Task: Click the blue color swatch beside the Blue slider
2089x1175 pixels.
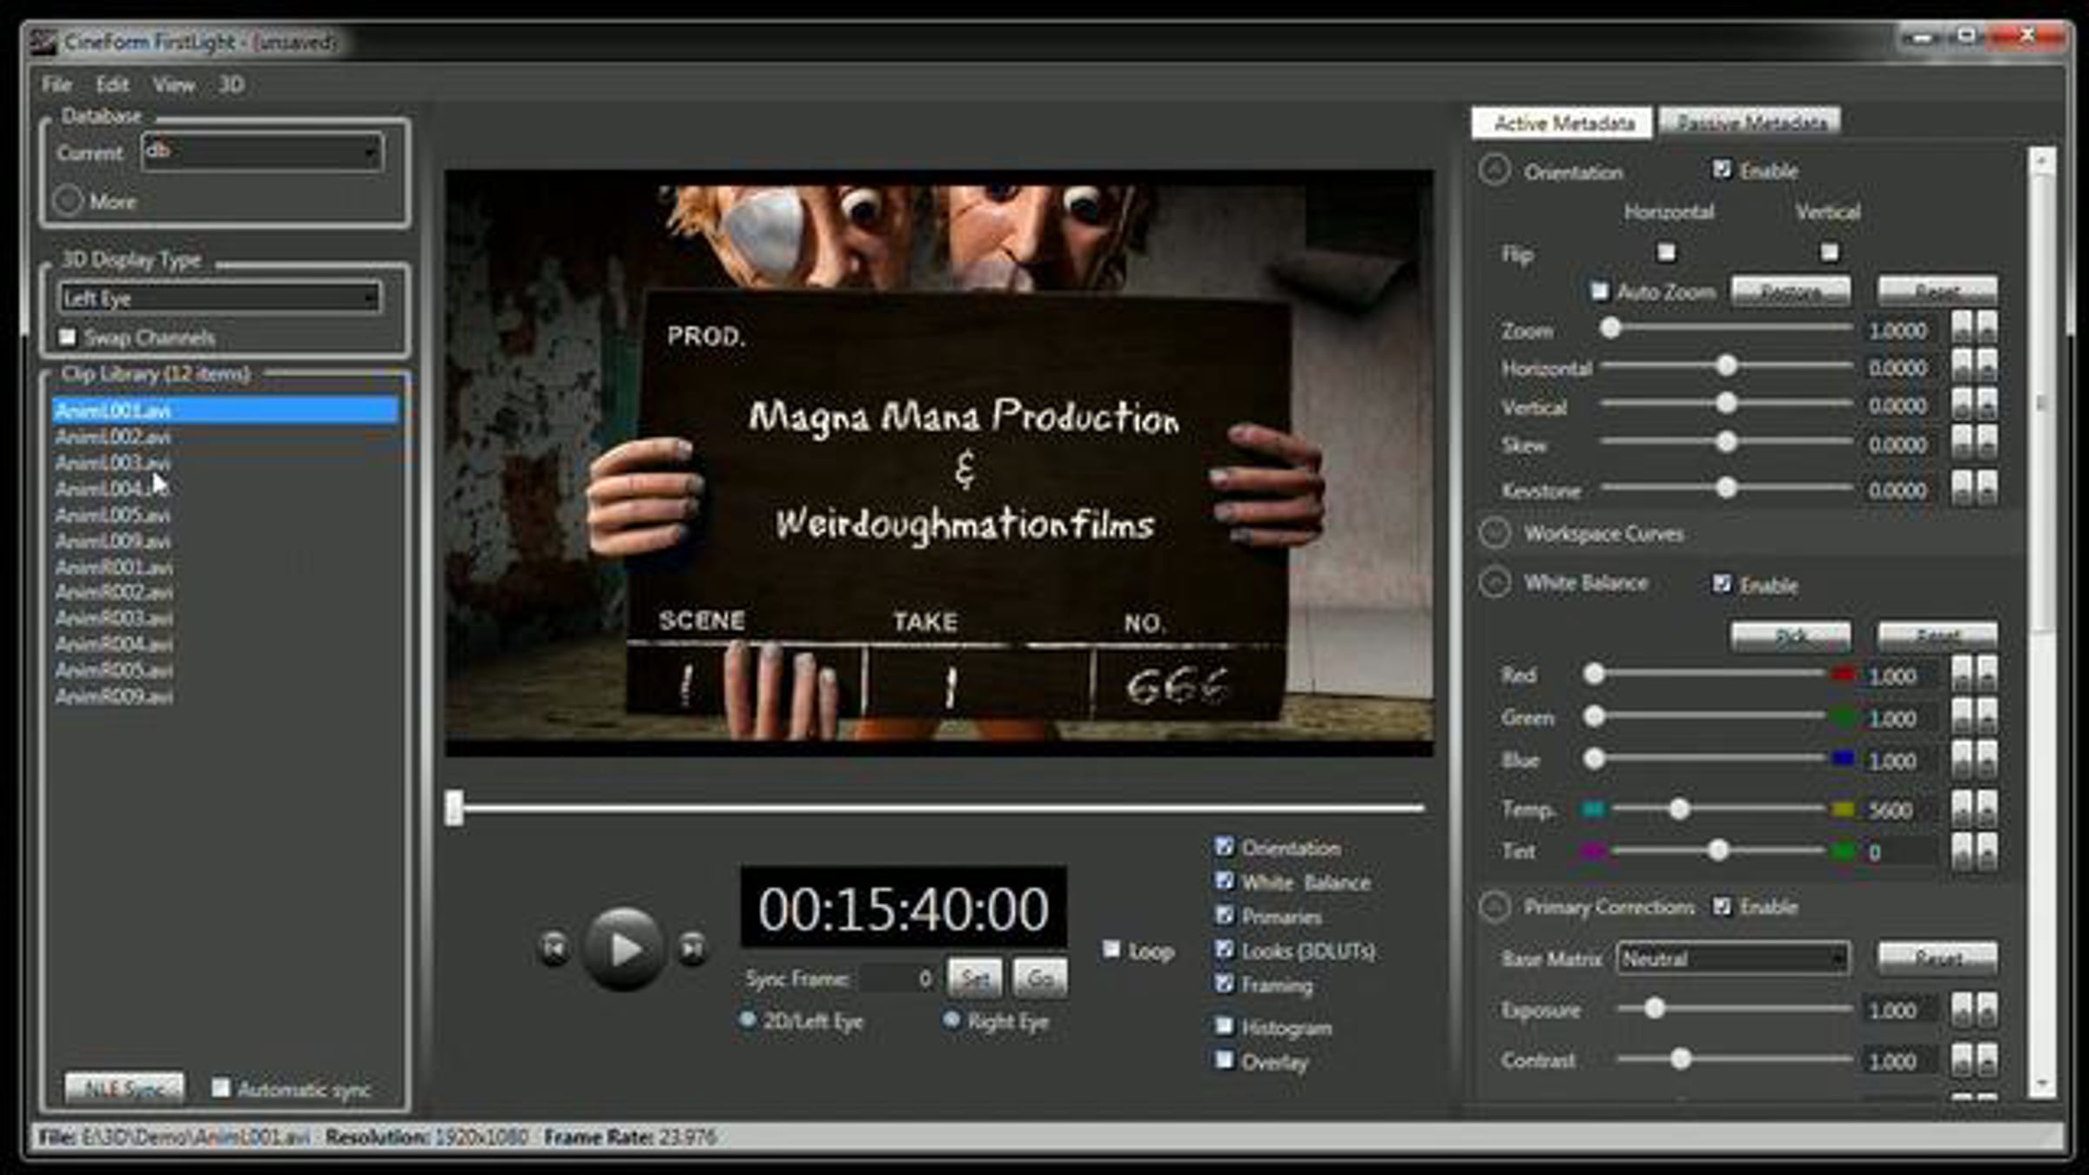Action: [1843, 759]
